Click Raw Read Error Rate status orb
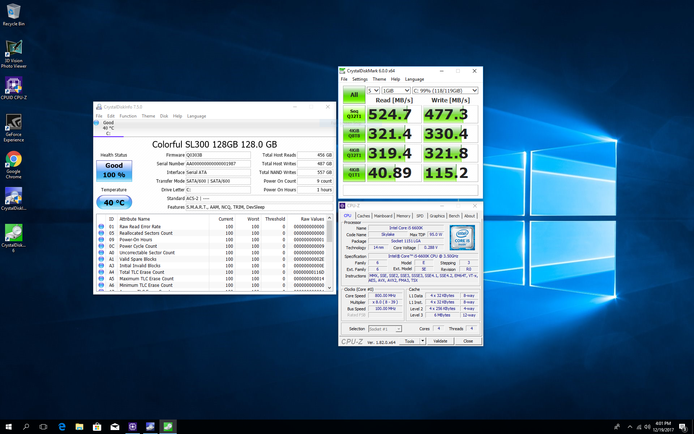 point(101,226)
